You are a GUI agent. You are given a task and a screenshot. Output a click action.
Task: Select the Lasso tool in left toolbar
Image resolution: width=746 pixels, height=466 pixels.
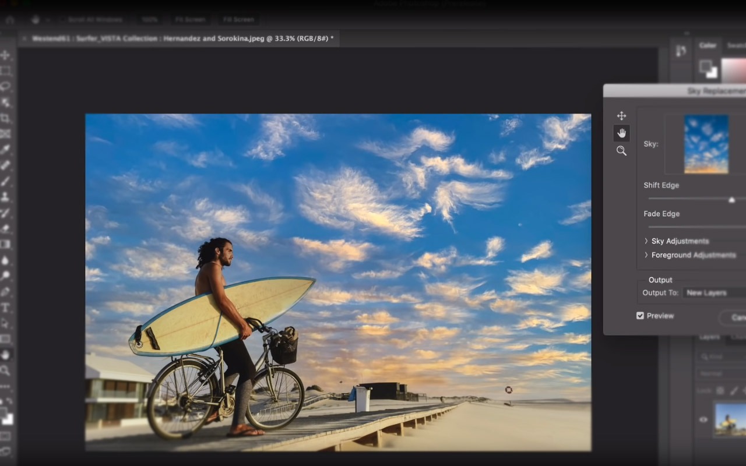coord(5,86)
